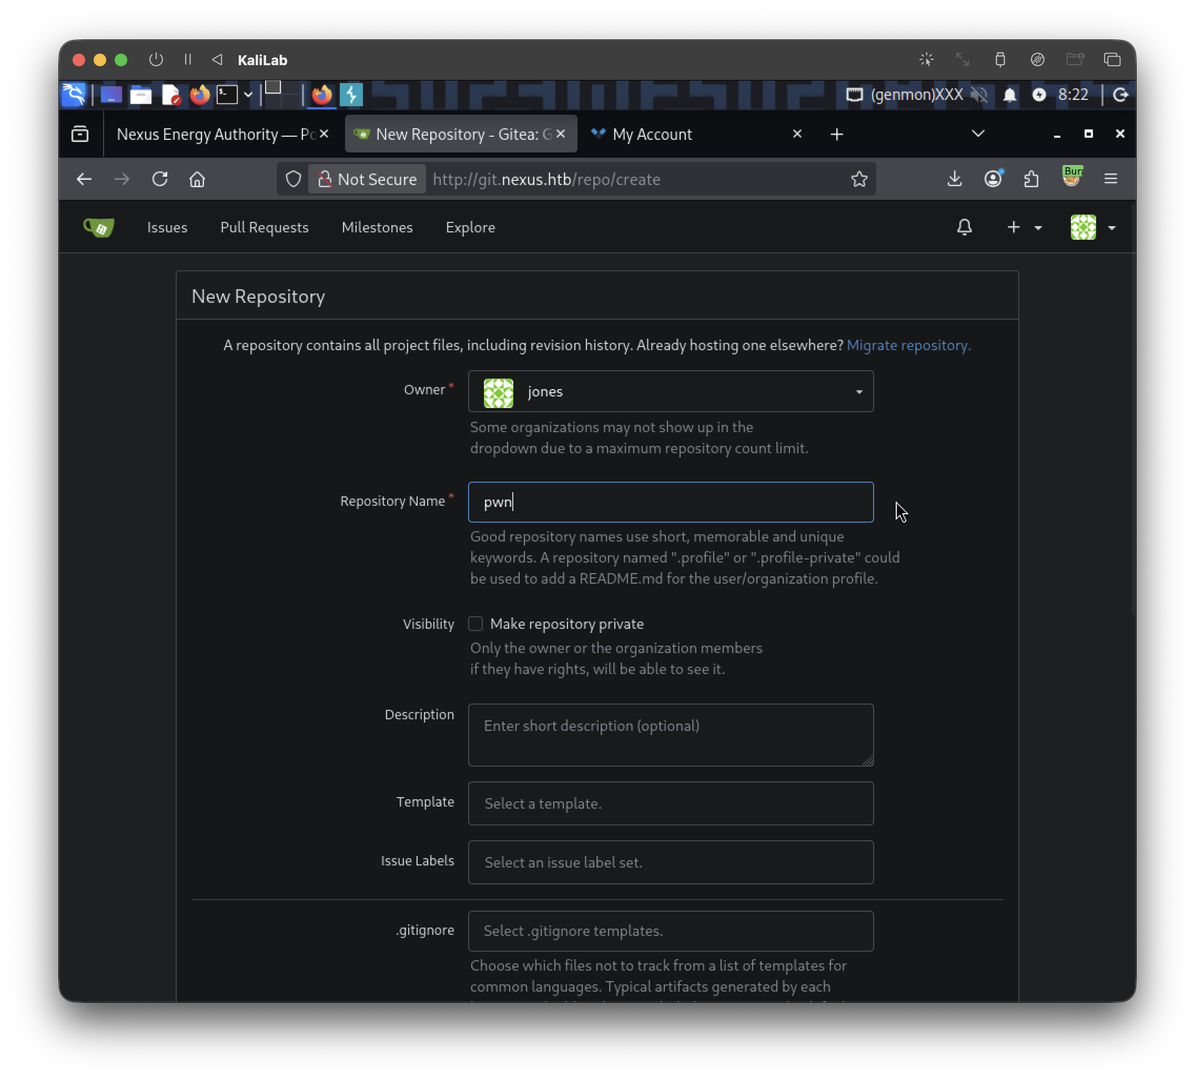
Task: Open the Milestones navigation item
Action: click(x=377, y=228)
